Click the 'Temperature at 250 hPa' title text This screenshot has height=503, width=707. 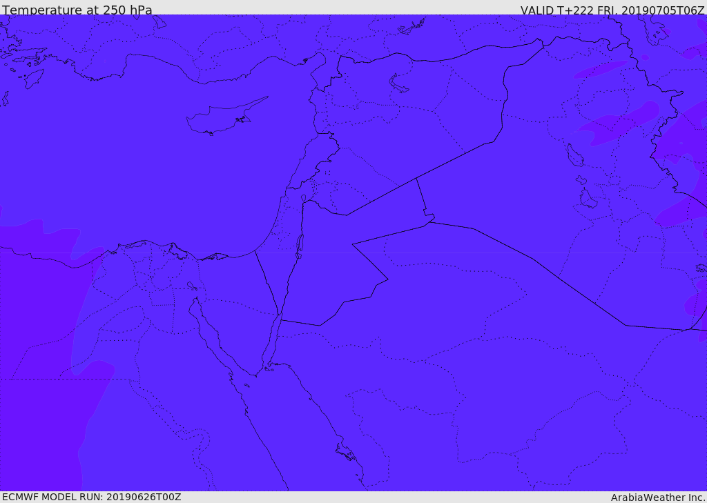click(x=77, y=10)
